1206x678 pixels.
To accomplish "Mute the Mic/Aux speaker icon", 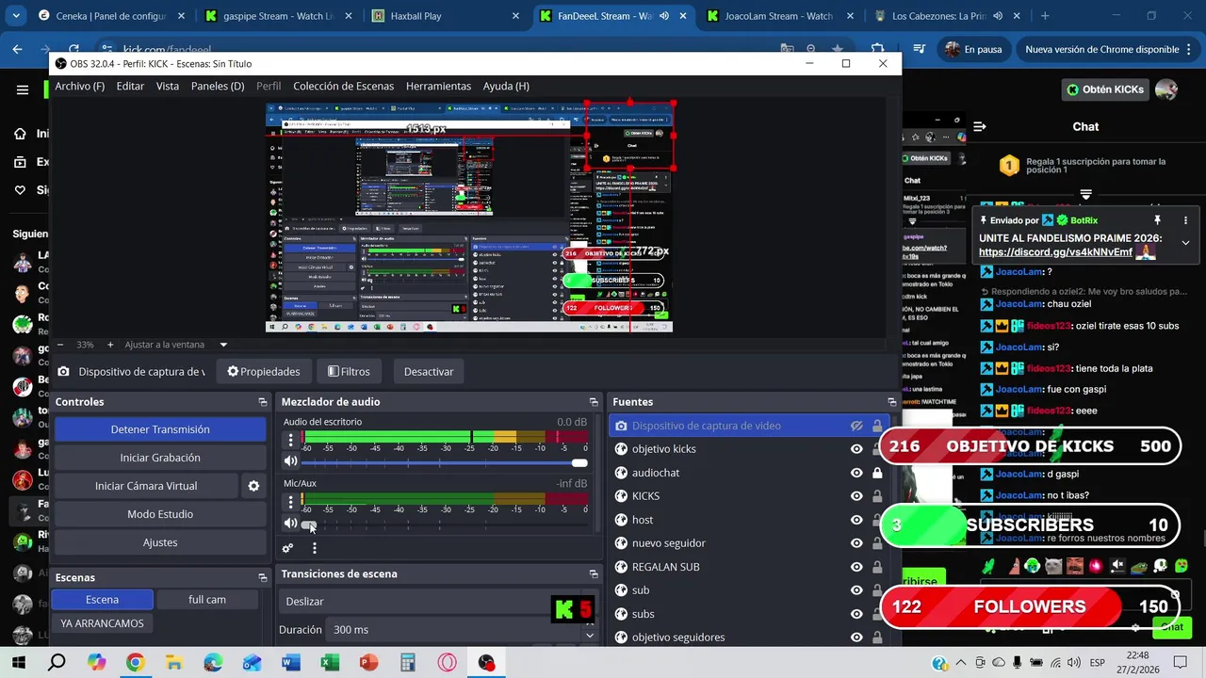I will (x=290, y=523).
